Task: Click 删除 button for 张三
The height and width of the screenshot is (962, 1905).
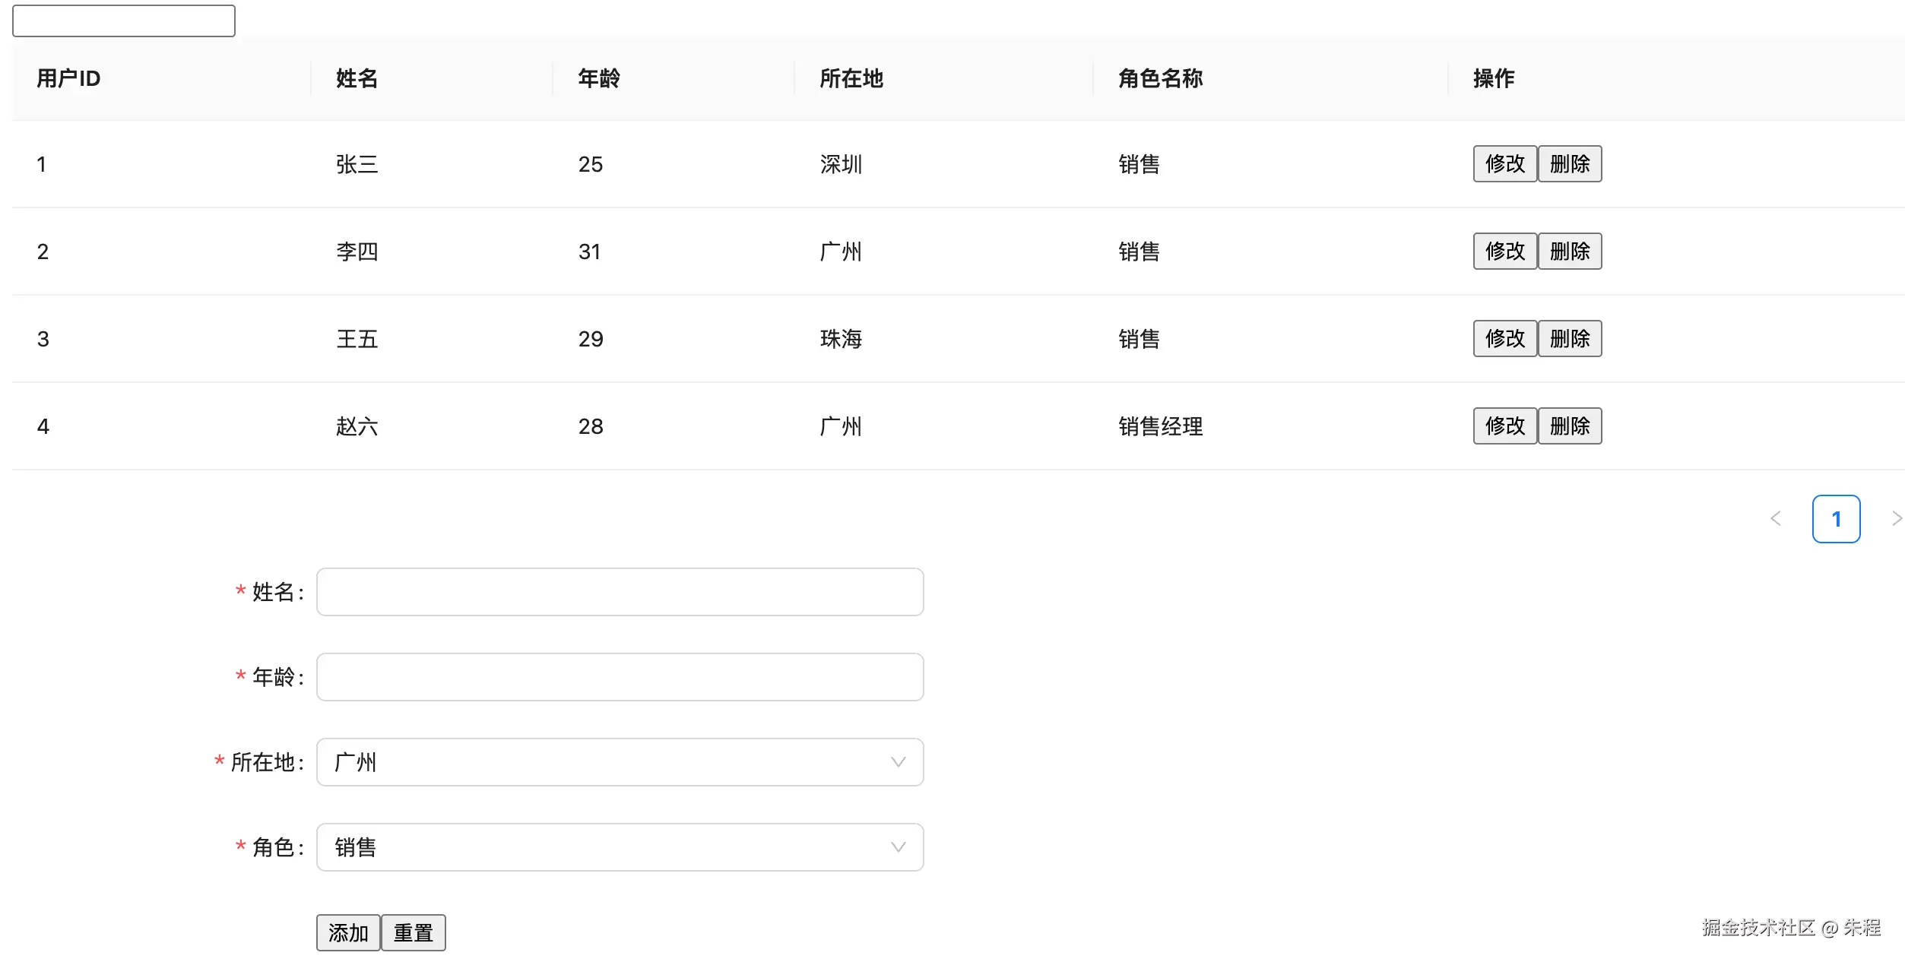Action: point(1570,164)
